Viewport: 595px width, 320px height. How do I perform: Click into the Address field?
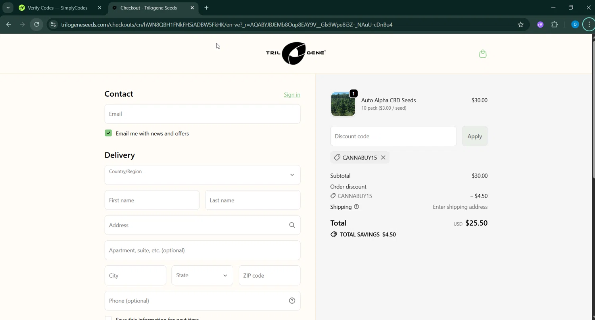[x=202, y=225]
